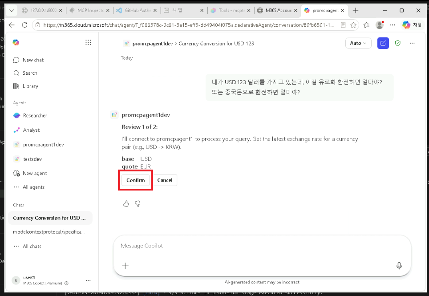Click the user message bubble text
Screen dimensions: 429x296
297,87
